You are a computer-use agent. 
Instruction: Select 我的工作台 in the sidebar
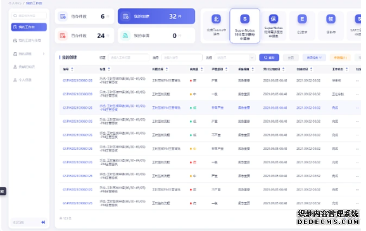[x=28, y=27]
